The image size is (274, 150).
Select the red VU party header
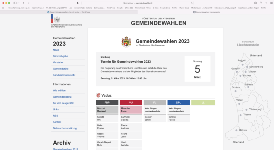pos(131,102)
